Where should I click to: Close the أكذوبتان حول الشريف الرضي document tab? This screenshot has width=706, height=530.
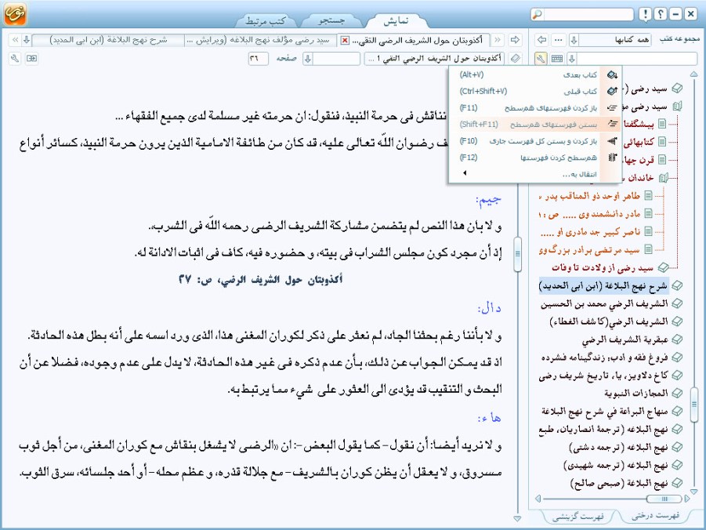point(345,41)
